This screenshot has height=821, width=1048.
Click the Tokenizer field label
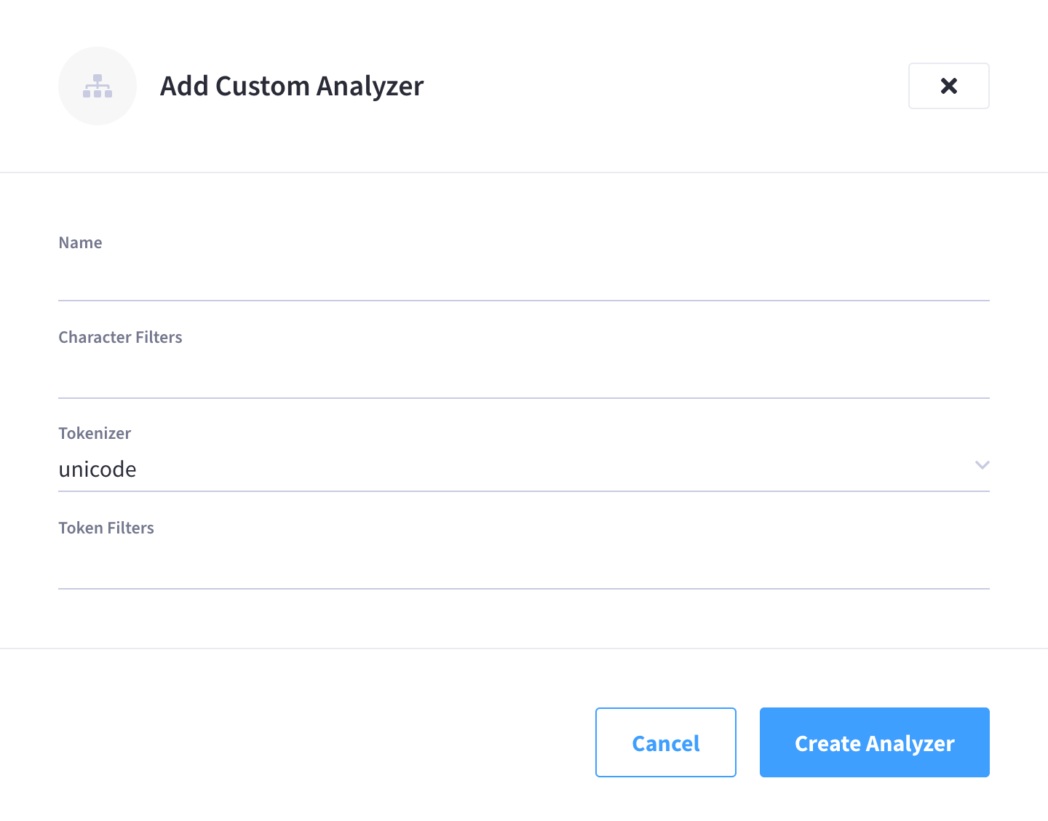coord(95,433)
